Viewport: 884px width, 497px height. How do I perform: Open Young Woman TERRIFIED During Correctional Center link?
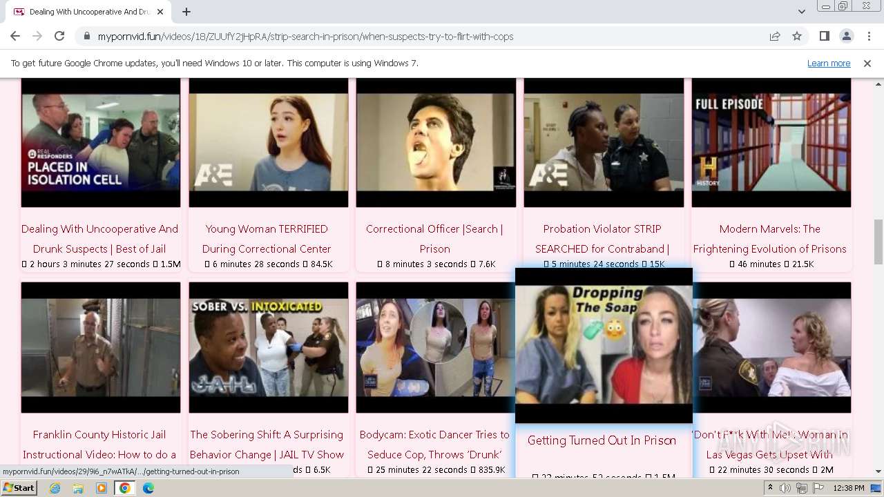(267, 239)
